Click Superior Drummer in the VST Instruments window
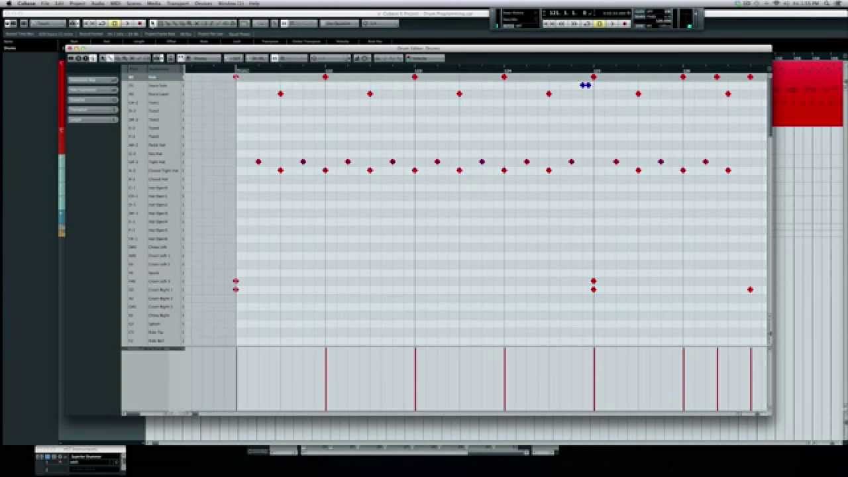Screen dimensions: 848x477 coord(86,456)
